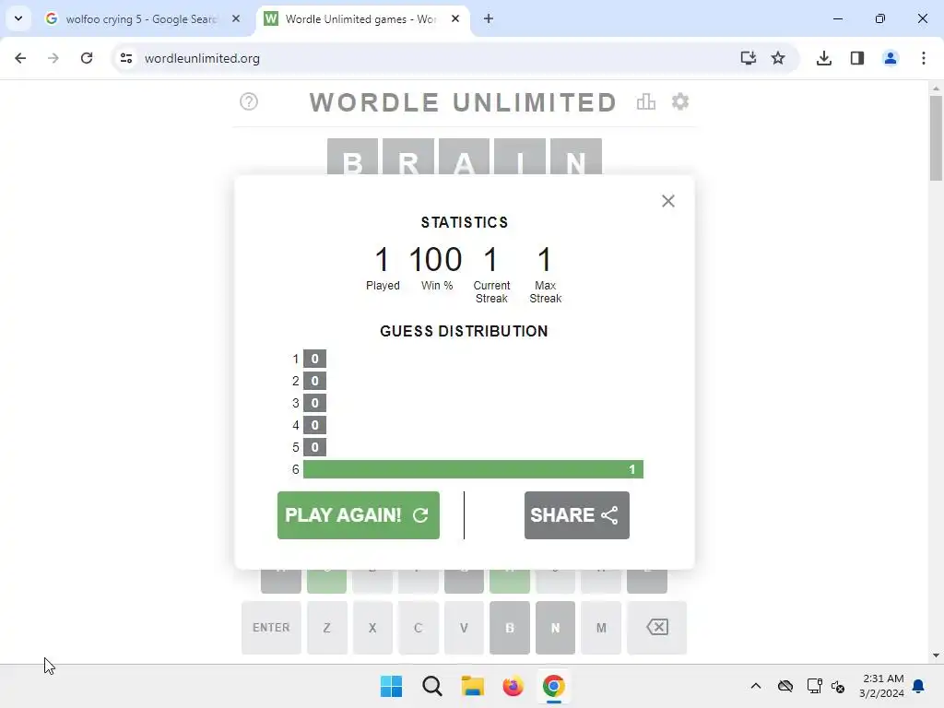
Task: Open the statistics bar chart icon
Action: tap(645, 101)
